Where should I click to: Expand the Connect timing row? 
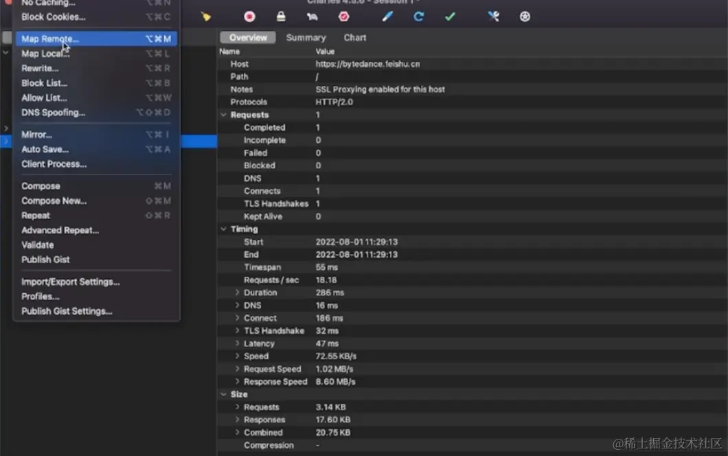coord(237,318)
